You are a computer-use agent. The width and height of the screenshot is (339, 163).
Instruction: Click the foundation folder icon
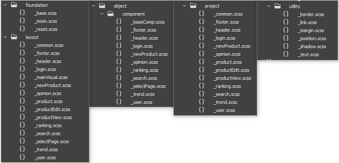click(14, 5)
